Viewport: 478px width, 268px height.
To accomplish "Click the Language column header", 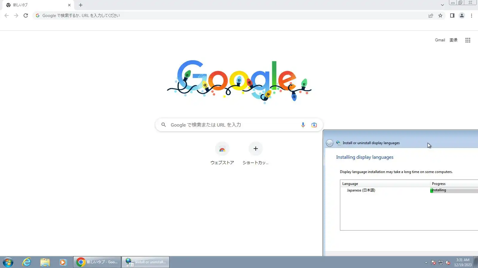I will (x=385, y=184).
